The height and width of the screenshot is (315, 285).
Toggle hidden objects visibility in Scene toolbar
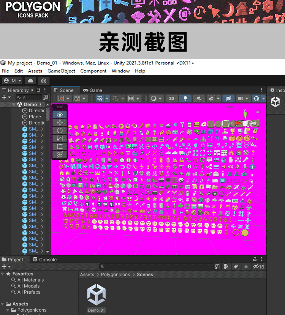click(228, 99)
